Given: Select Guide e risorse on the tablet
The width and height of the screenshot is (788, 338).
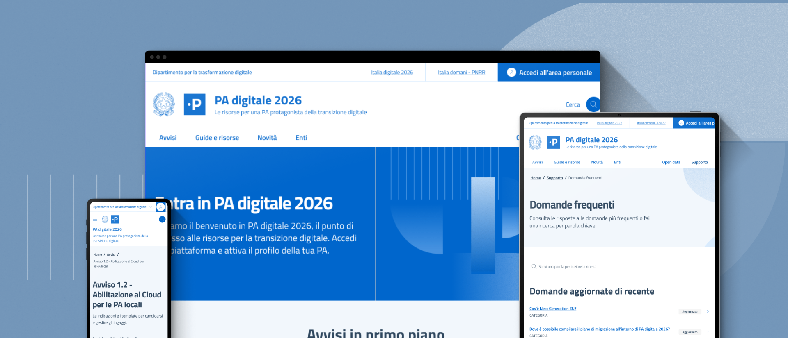Looking at the screenshot, I should [567, 162].
